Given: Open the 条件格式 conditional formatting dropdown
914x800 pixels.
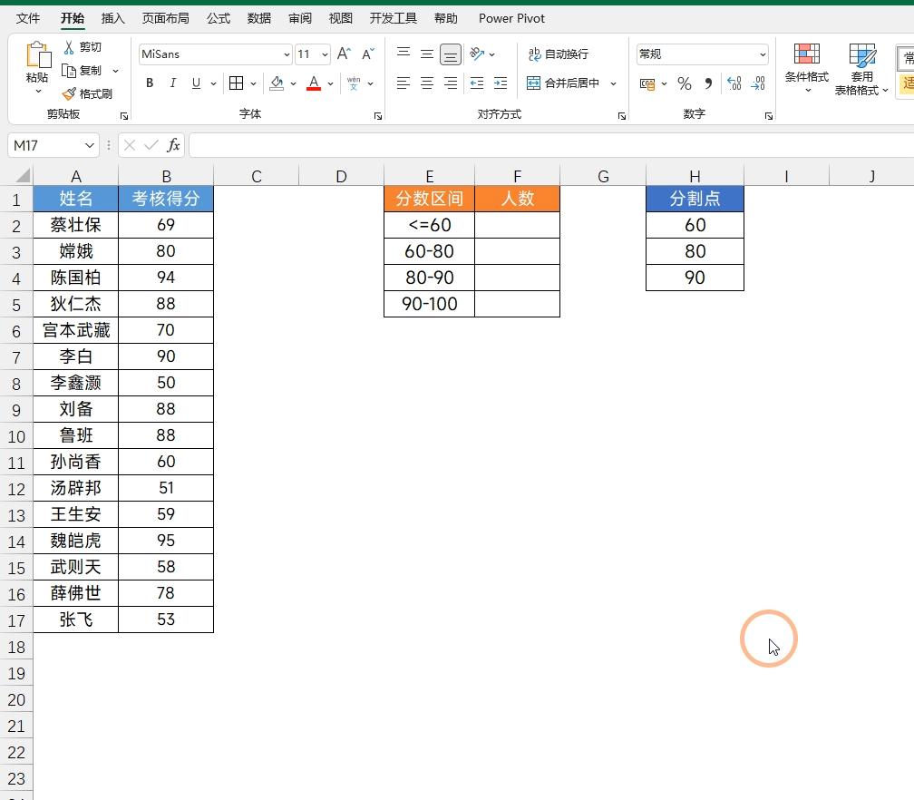Looking at the screenshot, I should tap(805, 67).
